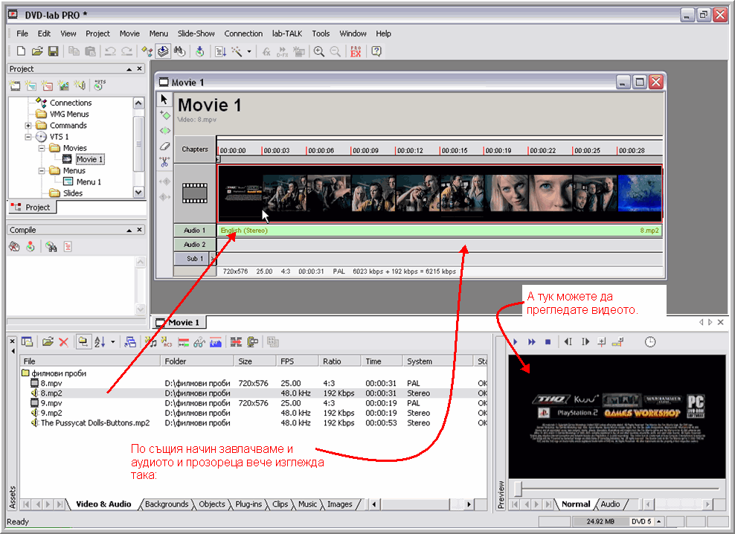The height and width of the screenshot is (534, 735).
Task: Open a project using the main toolbar folder icon
Action: pyautogui.click(x=37, y=51)
